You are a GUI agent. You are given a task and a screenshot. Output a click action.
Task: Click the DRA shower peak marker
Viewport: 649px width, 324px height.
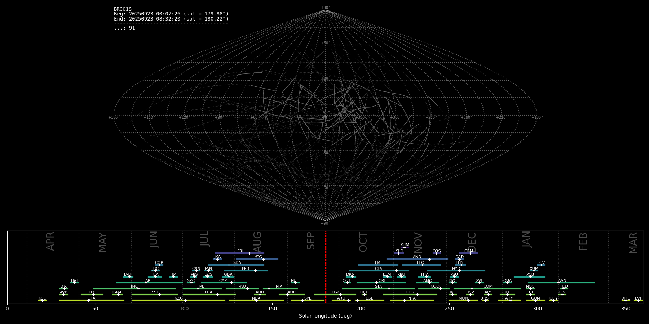point(353,277)
